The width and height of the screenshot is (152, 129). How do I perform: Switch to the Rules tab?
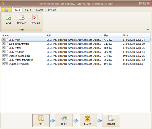coord(28,10)
